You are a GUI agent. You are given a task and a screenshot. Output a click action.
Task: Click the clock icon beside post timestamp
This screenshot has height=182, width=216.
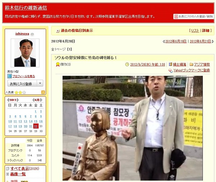pos(127,65)
